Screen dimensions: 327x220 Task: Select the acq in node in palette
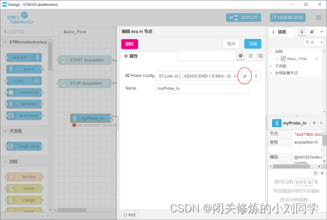pos(24,69)
